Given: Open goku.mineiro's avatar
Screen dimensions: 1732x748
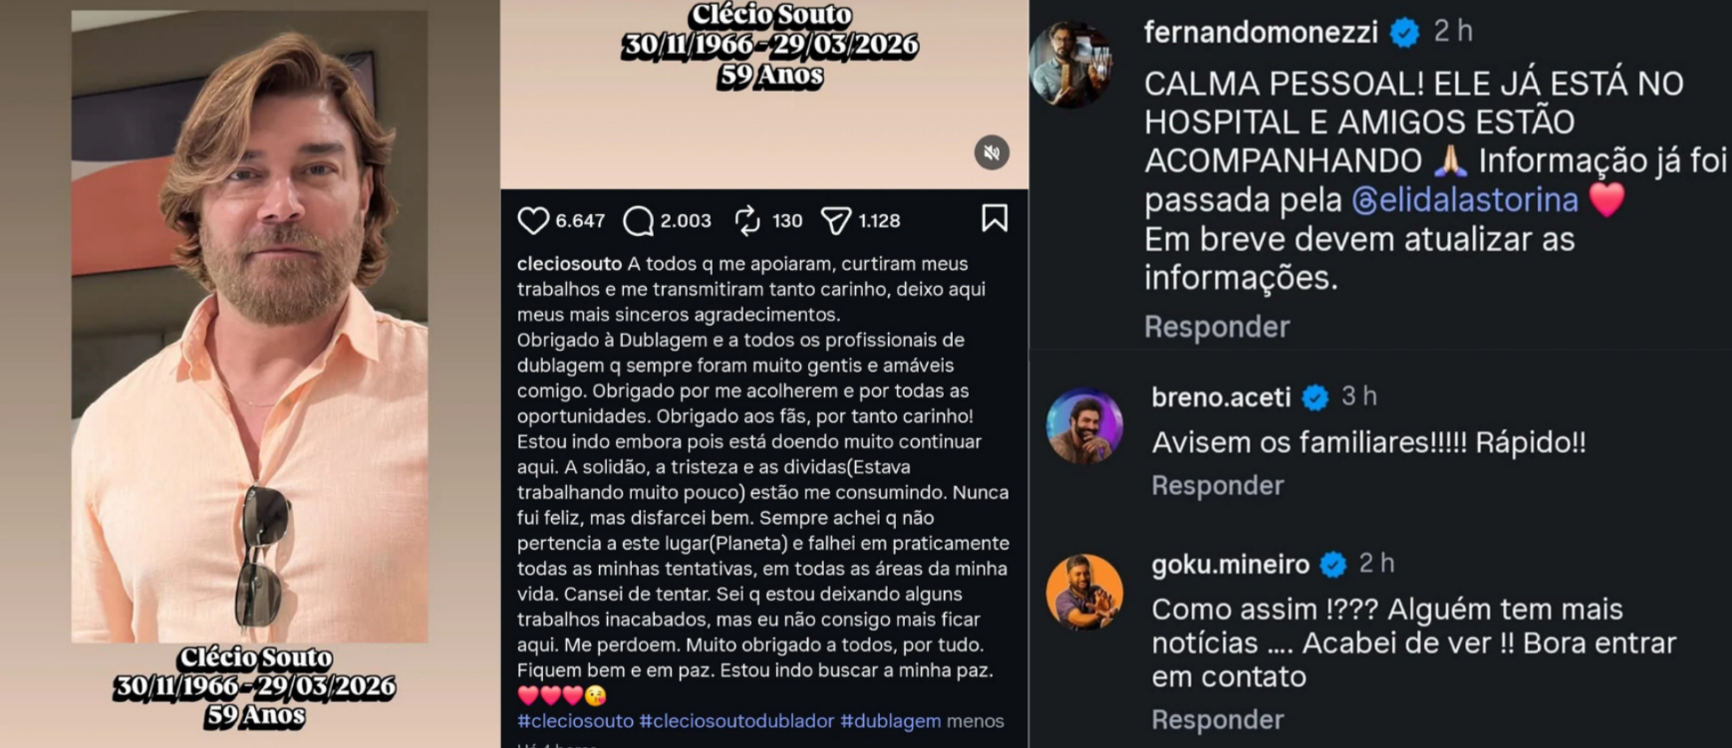Looking at the screenshot, I should [1084, 592].
